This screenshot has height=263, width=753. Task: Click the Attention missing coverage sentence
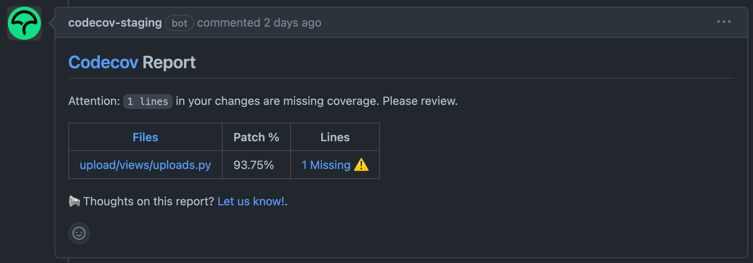263,101
